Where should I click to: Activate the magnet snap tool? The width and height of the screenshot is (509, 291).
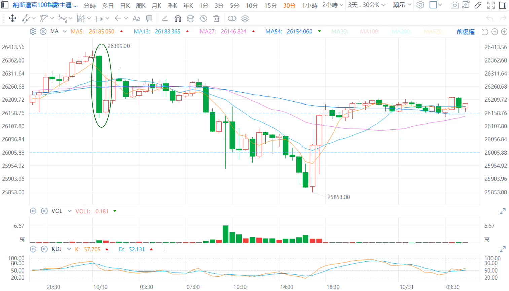coord(178,18)
